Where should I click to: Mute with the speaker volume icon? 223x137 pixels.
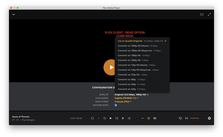[x=186, y=118]
